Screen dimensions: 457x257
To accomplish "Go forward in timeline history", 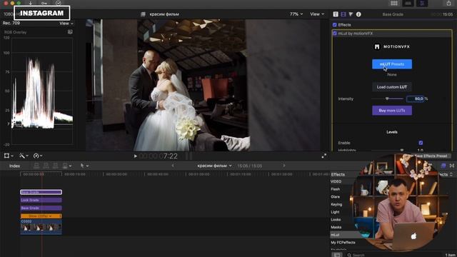I will pos(284,166).
